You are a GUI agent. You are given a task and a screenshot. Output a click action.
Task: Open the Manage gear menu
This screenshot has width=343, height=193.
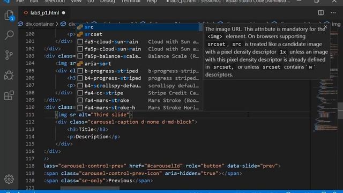[x=9, y=179]
